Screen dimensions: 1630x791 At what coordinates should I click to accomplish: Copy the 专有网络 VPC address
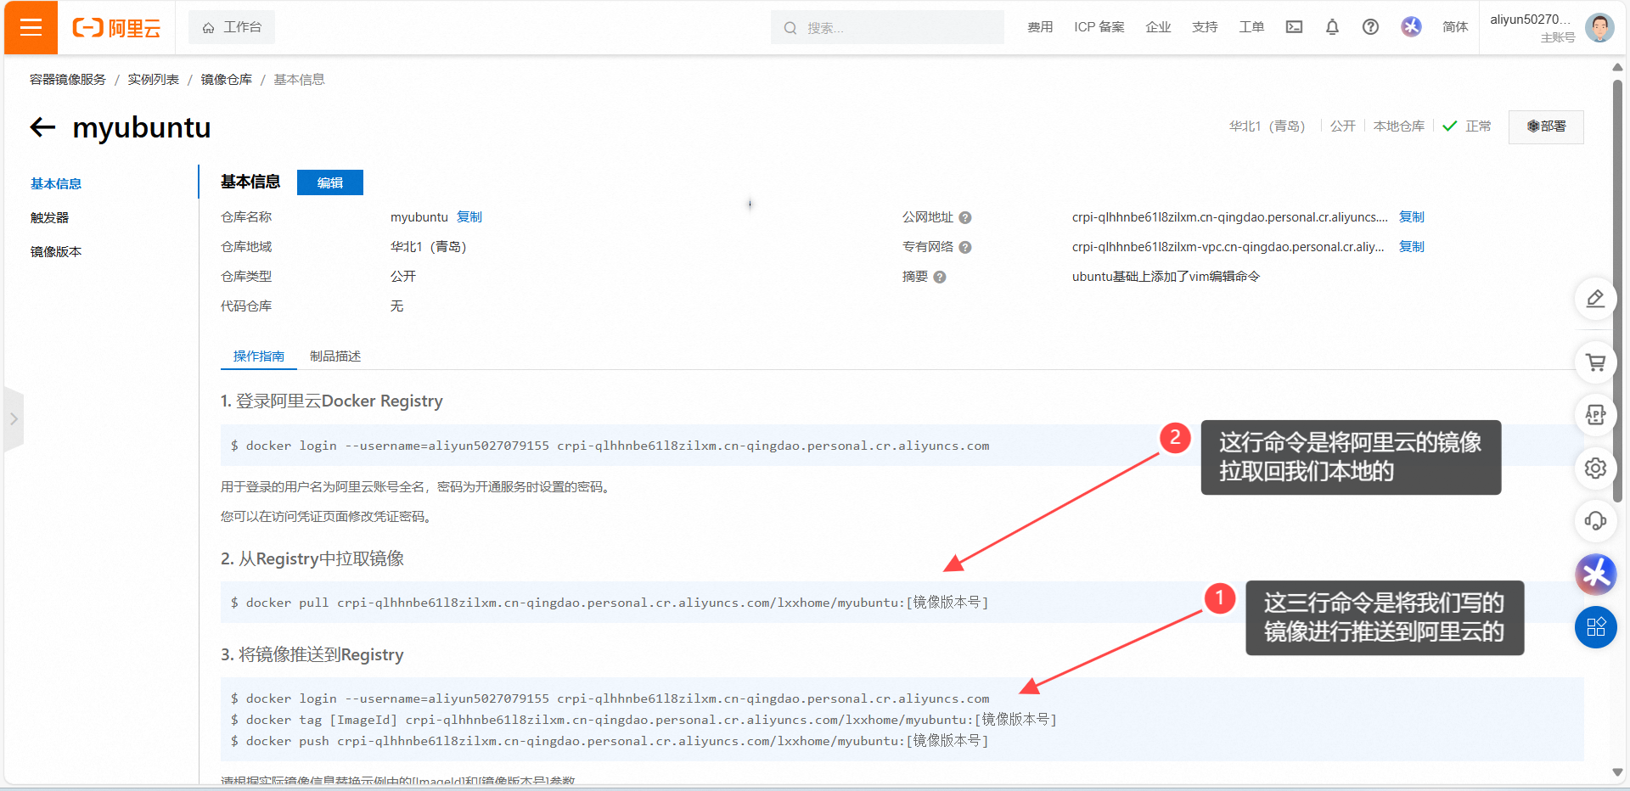pyautogui.click(x=1412, y=247)
